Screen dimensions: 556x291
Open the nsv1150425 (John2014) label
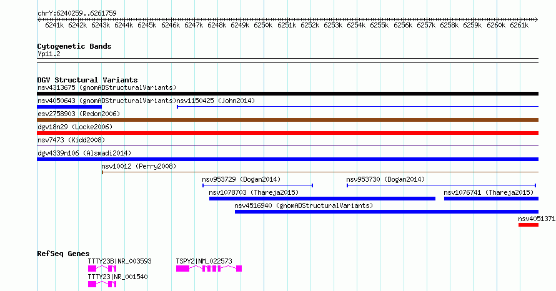click(x=216, y=101)
